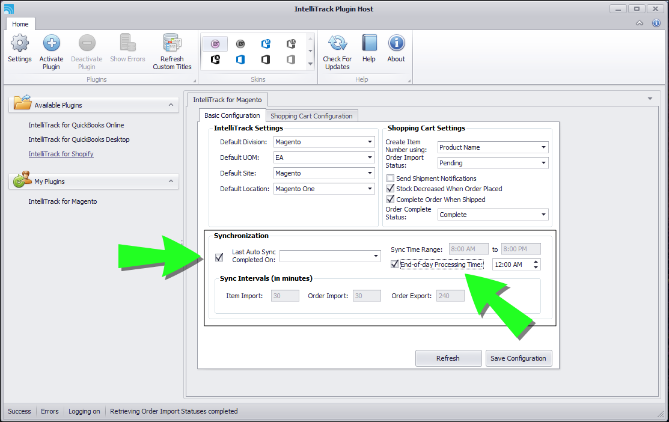Open the Order Complete Status dropdown
The image size is (669, 422).
click(x=543, y=215)
